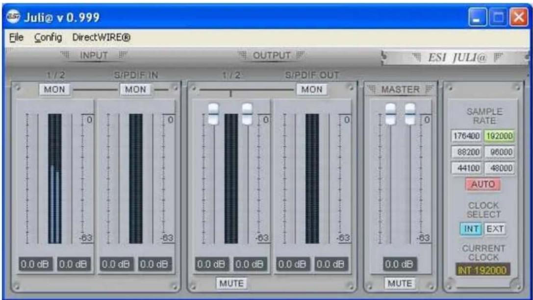Click input 1/2 right 0.0 dB value
Viewport: 533px width, 300px height.
pyautogui.click(x=74, y=264)
